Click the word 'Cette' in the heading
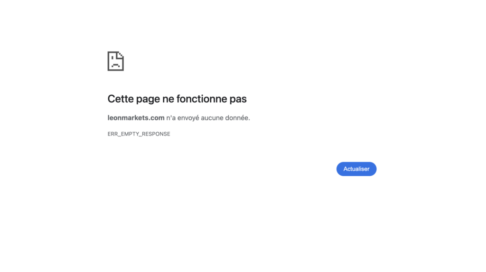This screenshot has width=486, height=272. [121, 99]
